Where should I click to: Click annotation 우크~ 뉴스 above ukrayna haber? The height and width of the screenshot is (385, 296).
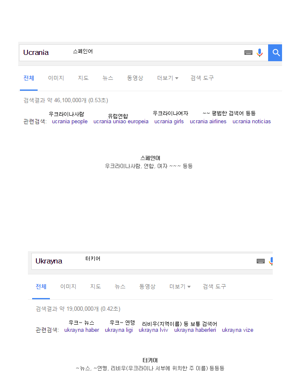pos(81,323)
